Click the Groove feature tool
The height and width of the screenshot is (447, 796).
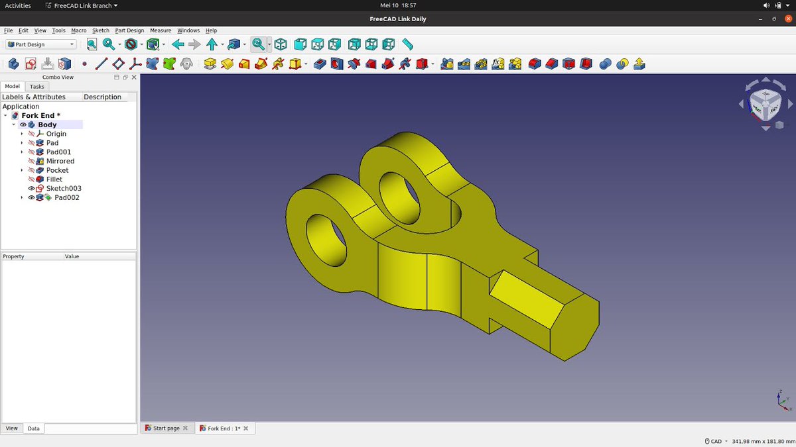click(x=354, y=64)
